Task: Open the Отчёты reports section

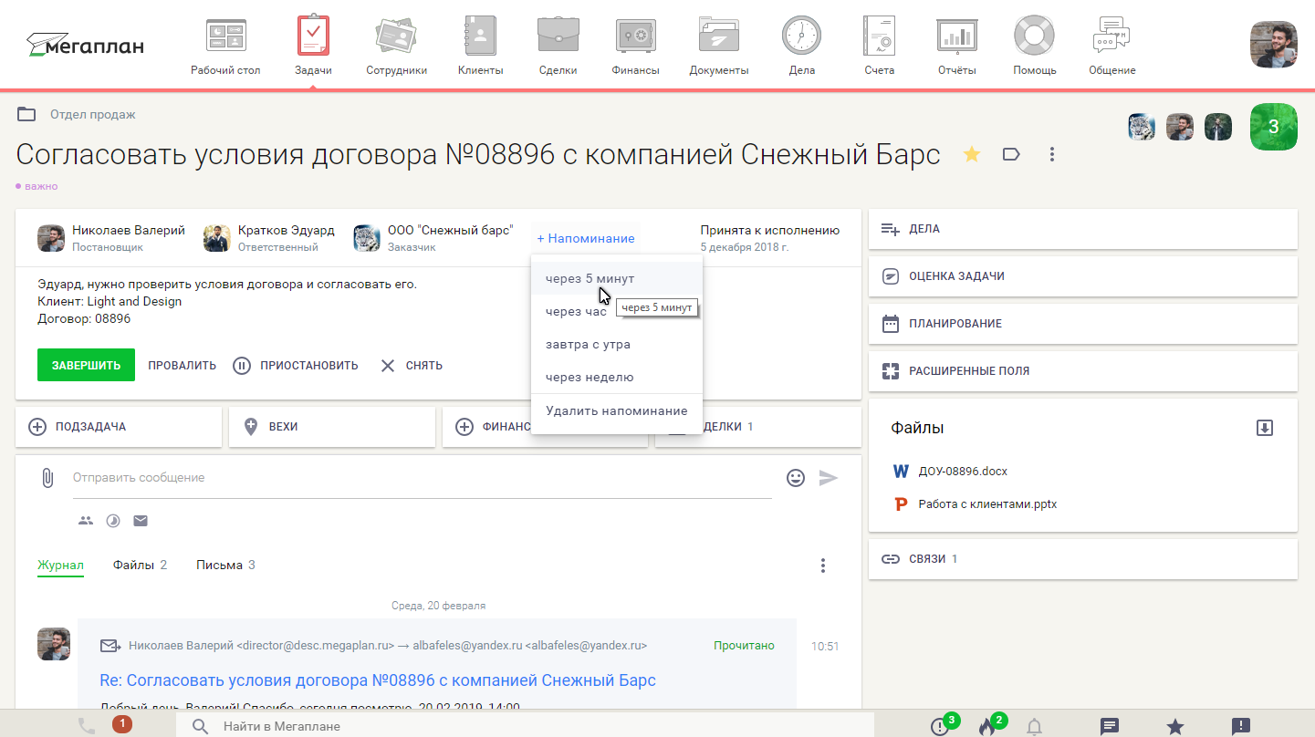Action: [956, 46]
